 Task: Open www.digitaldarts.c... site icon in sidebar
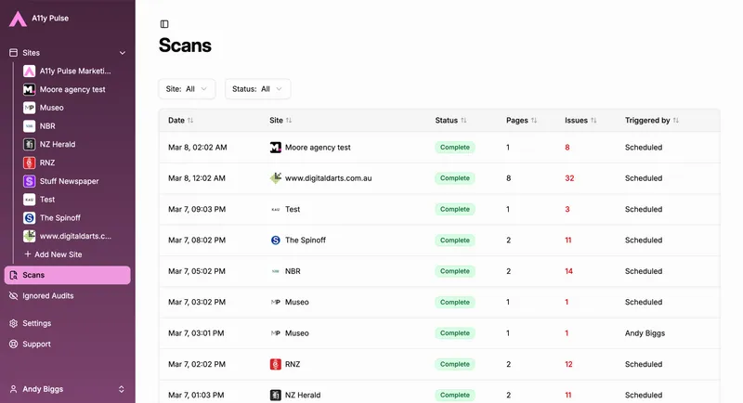(x=30, y=236)
